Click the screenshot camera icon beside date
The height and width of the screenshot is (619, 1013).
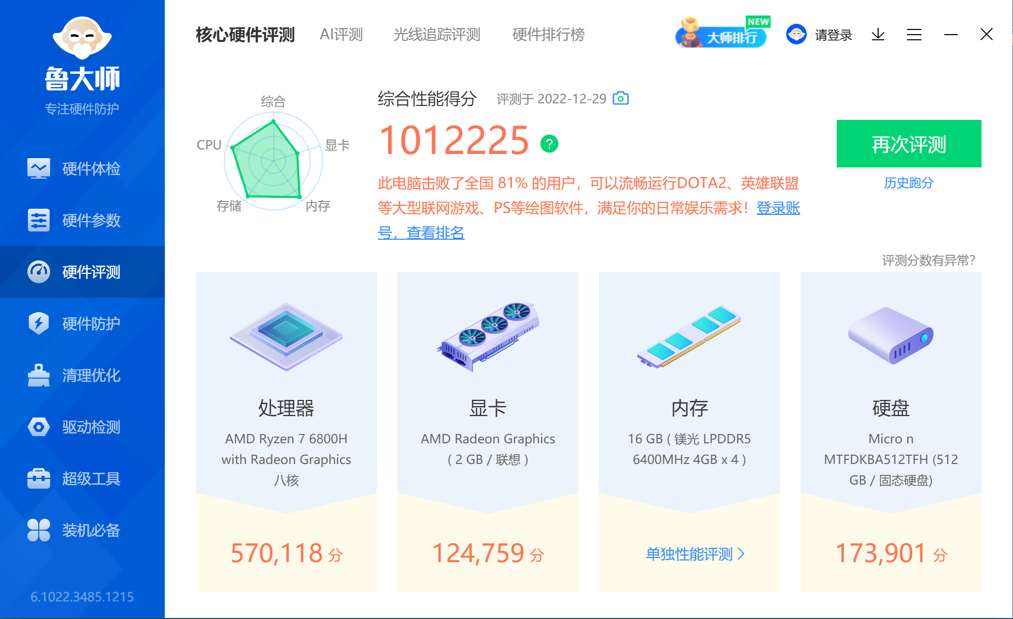(x=620, y=98)
